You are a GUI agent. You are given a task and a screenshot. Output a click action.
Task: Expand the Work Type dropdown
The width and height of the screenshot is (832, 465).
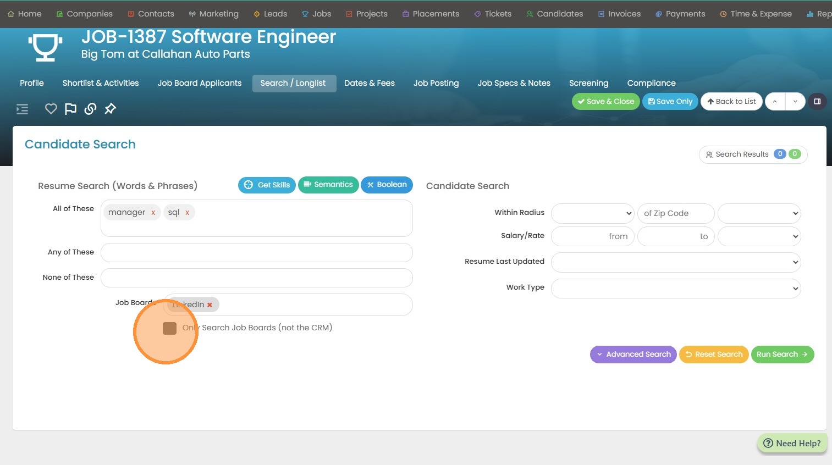[x=676, y=288]
